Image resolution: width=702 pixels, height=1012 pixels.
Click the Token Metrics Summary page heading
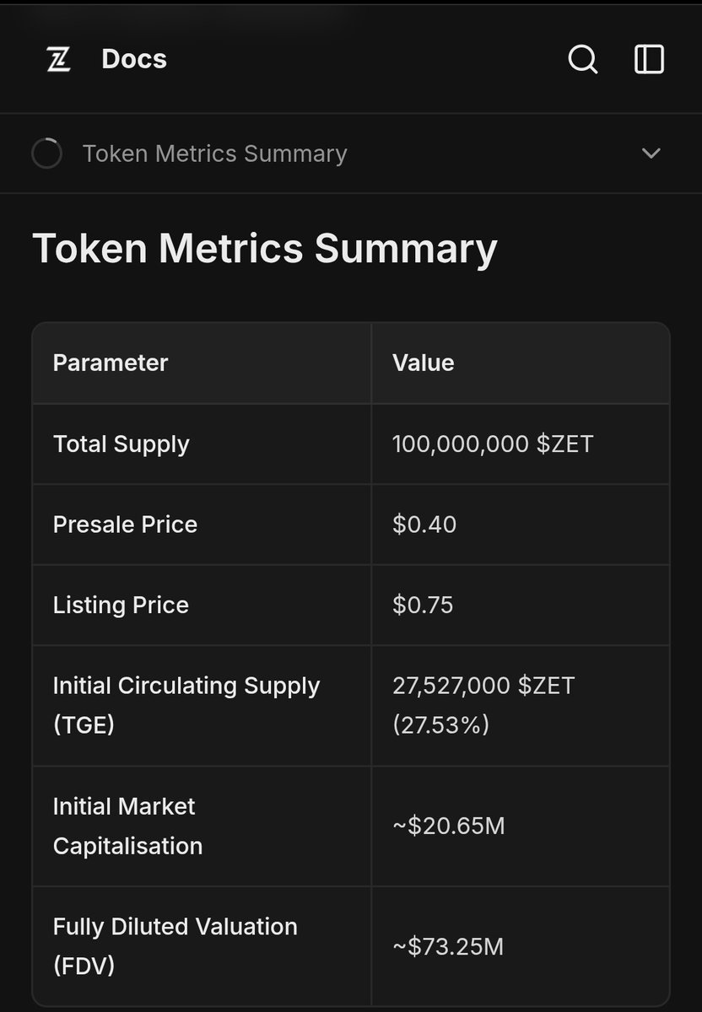(x=265, y=249)
